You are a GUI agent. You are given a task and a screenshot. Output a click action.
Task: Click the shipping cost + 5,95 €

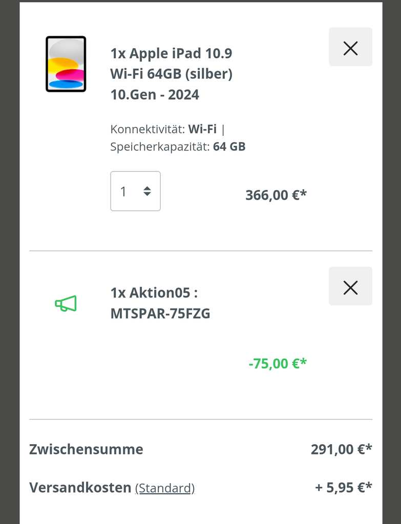[344, 488]
